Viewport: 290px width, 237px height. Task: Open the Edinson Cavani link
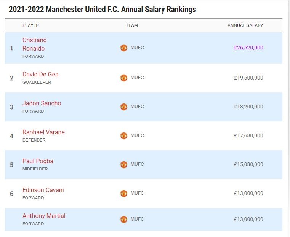43,190
